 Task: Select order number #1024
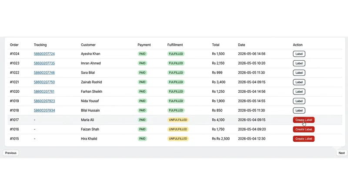pos(15,54)
